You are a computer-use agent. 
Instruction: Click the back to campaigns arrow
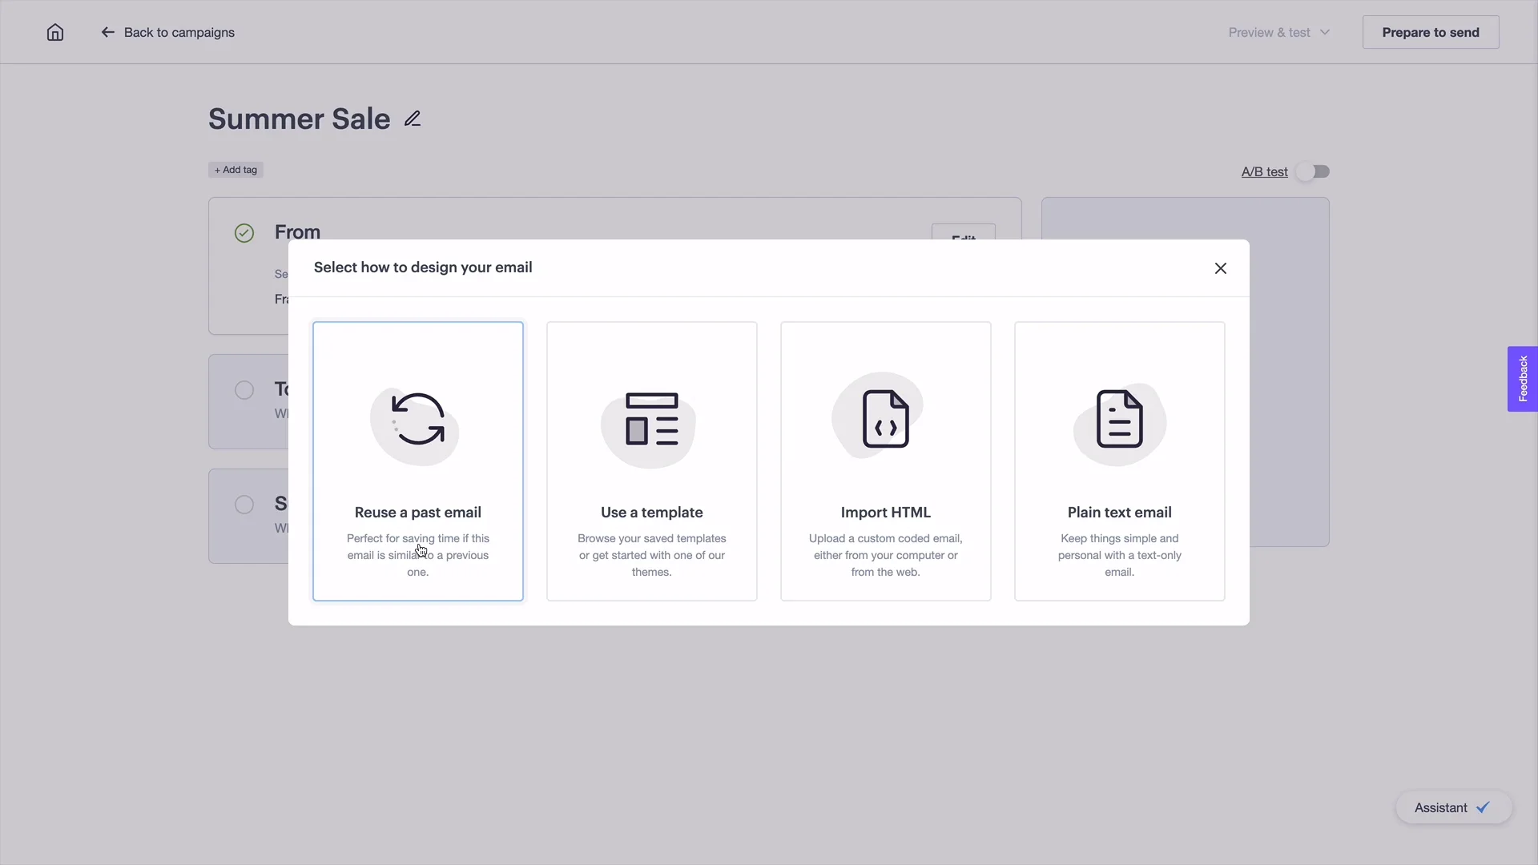click(108, 32)
